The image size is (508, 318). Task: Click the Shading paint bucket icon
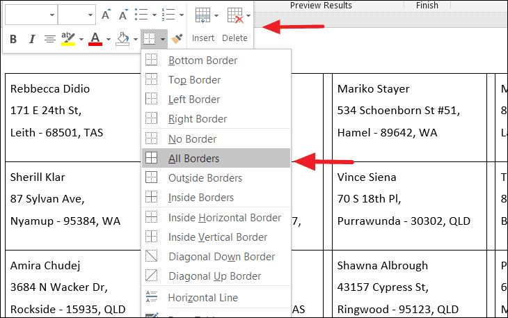pyautogui.click(x=122, y=39)
